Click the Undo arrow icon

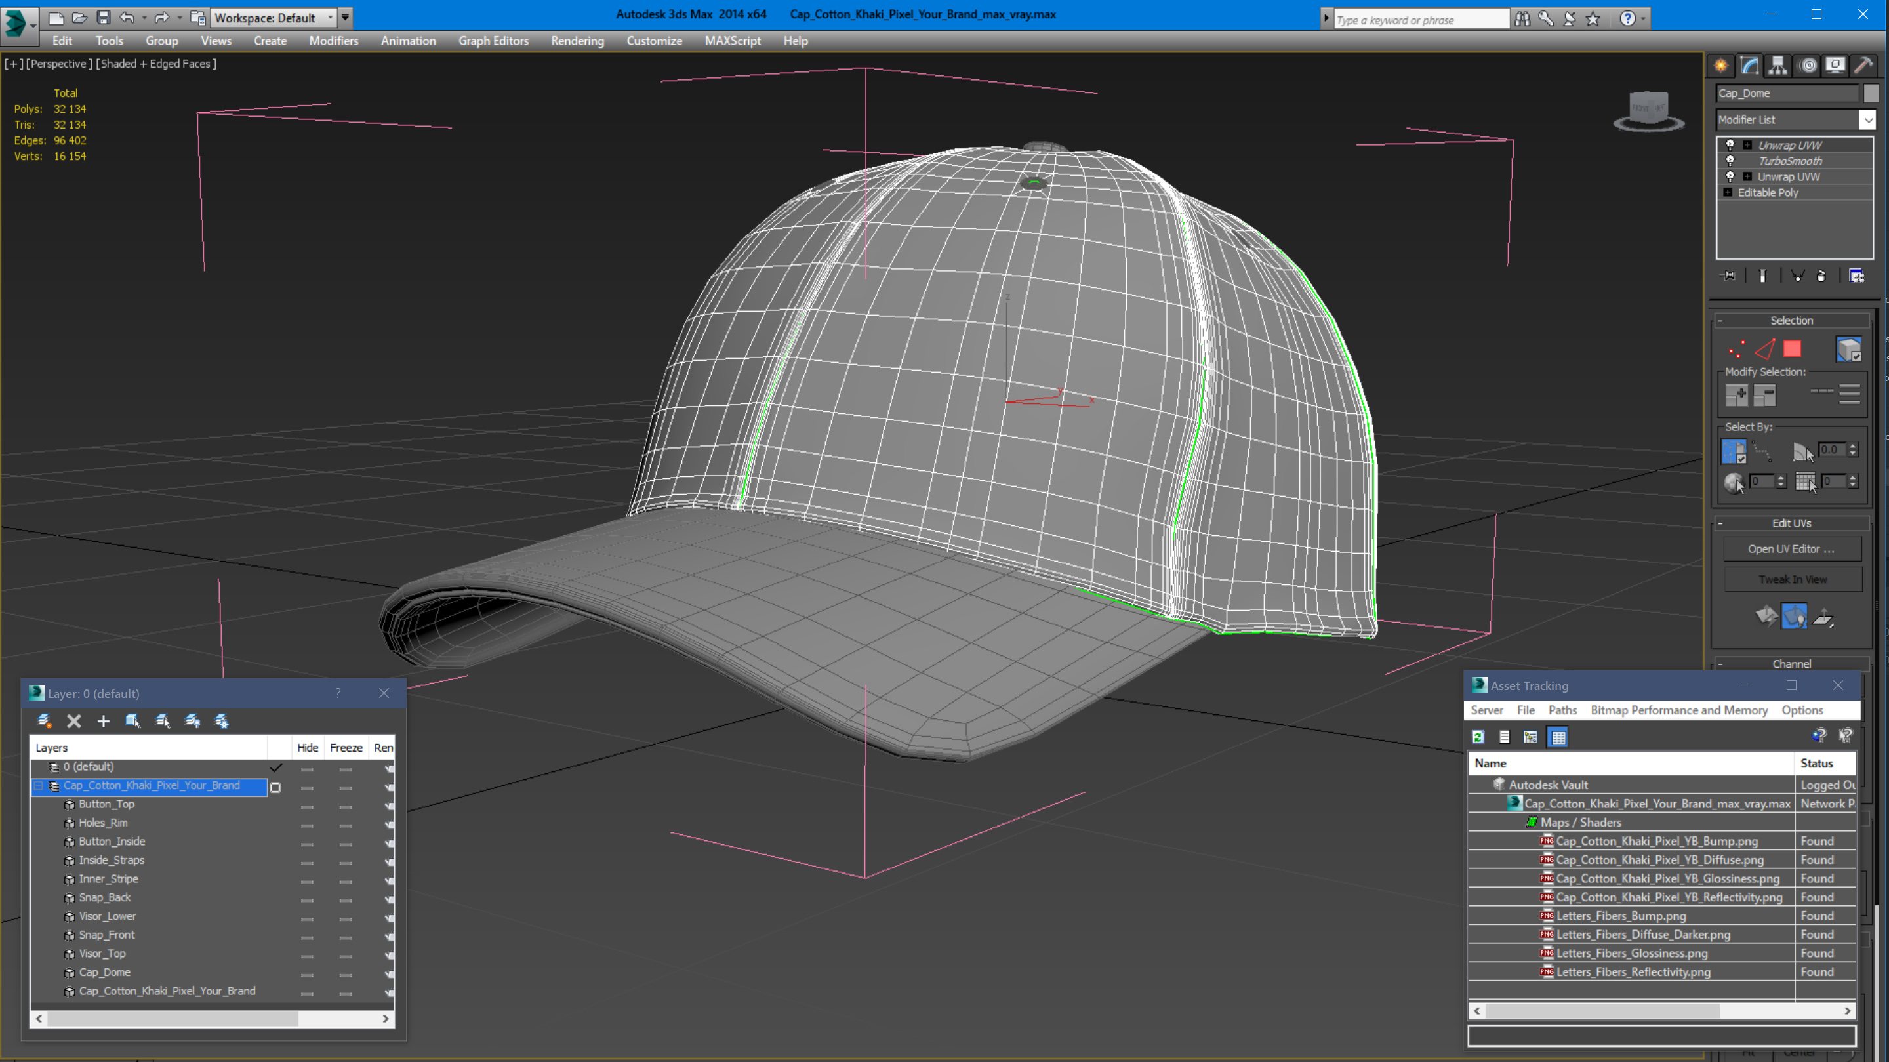coord(127,18)
